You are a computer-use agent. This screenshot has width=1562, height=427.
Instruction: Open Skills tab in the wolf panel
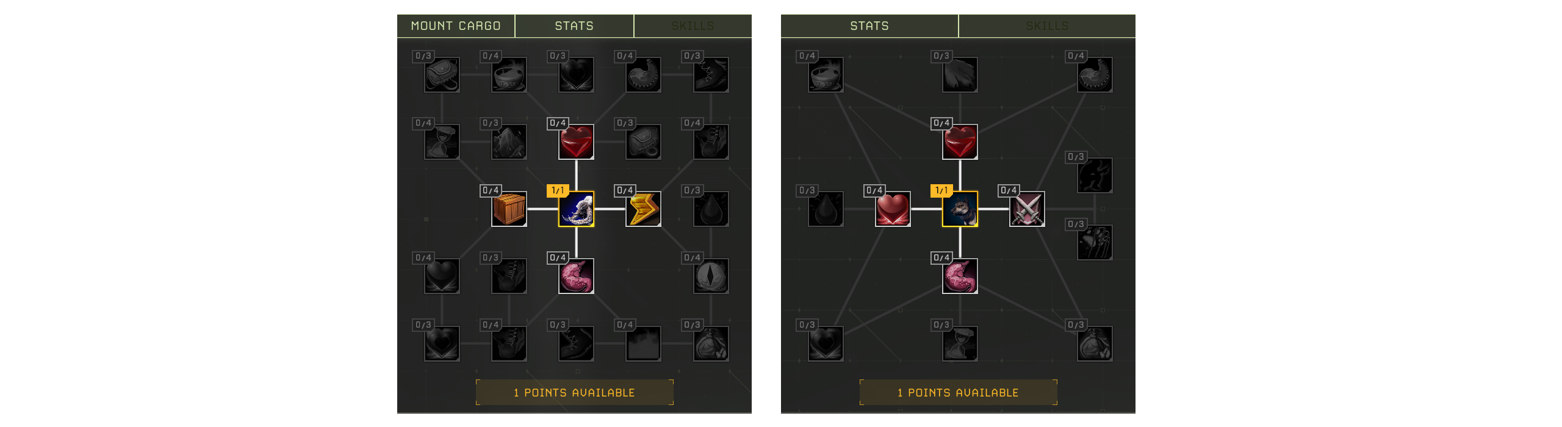1047,26
